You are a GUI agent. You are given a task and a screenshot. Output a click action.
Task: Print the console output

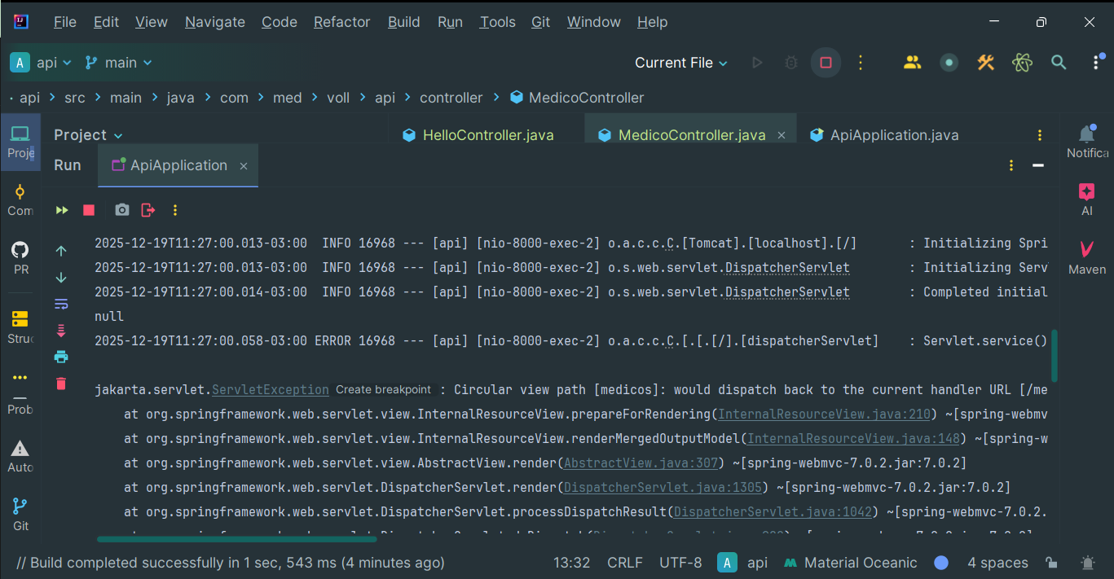click(x=61, y=357)
